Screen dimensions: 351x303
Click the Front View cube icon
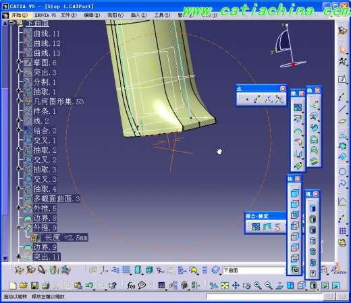pos(295,204)
